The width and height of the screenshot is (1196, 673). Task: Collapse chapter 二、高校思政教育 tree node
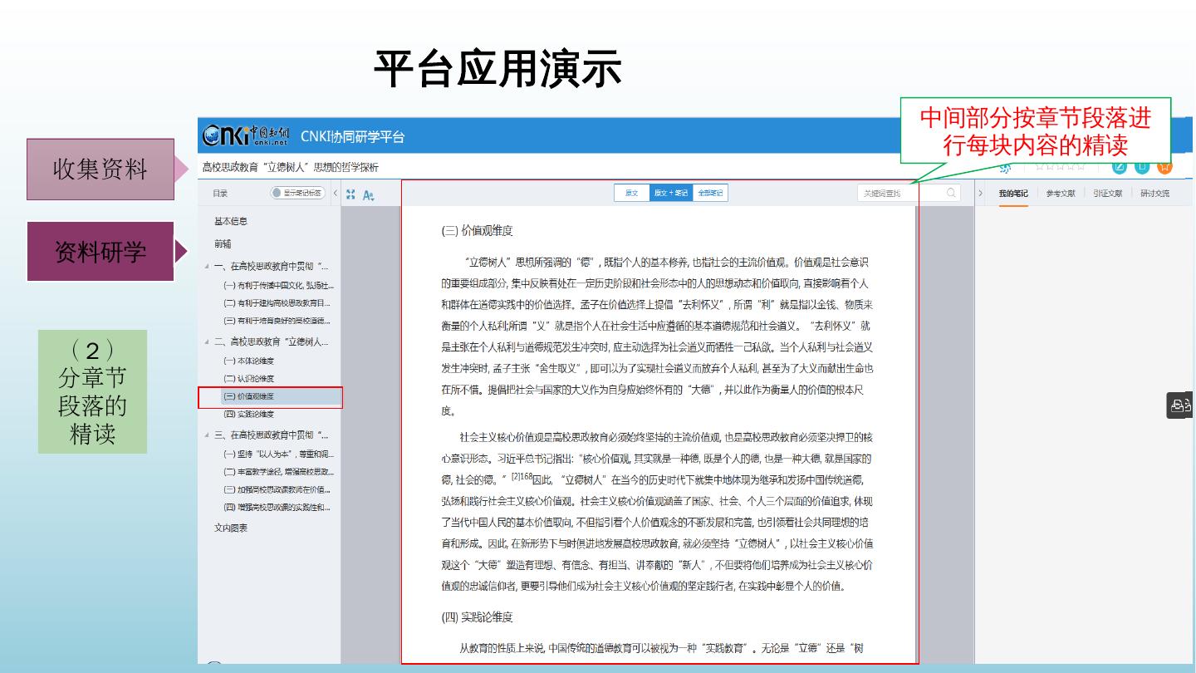tap(208, 342)
